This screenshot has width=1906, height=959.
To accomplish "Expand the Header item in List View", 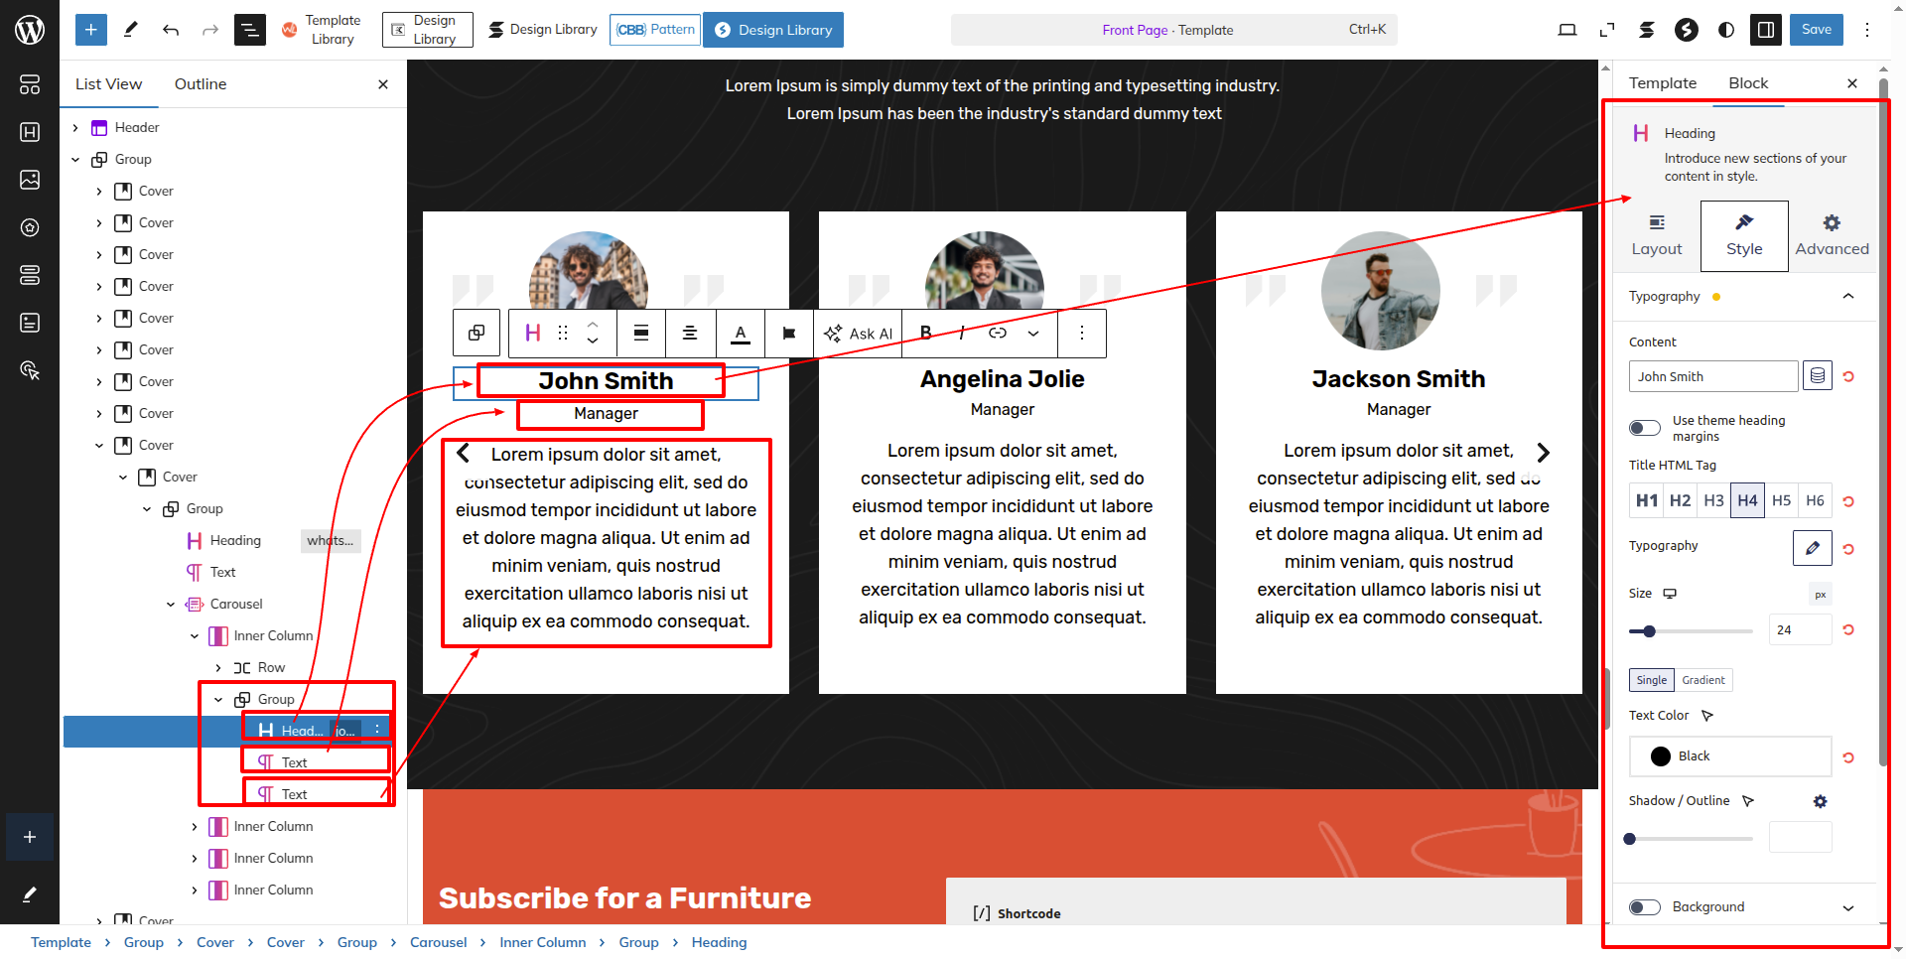I will pyautogui.click(x=75, y=128).
